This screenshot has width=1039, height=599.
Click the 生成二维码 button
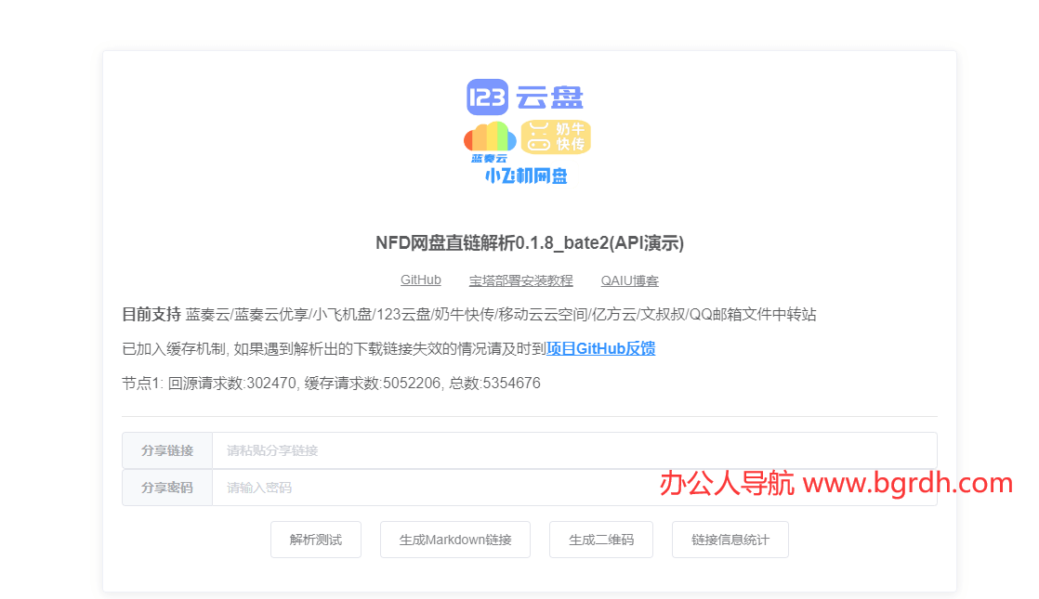tap(601, 540)
